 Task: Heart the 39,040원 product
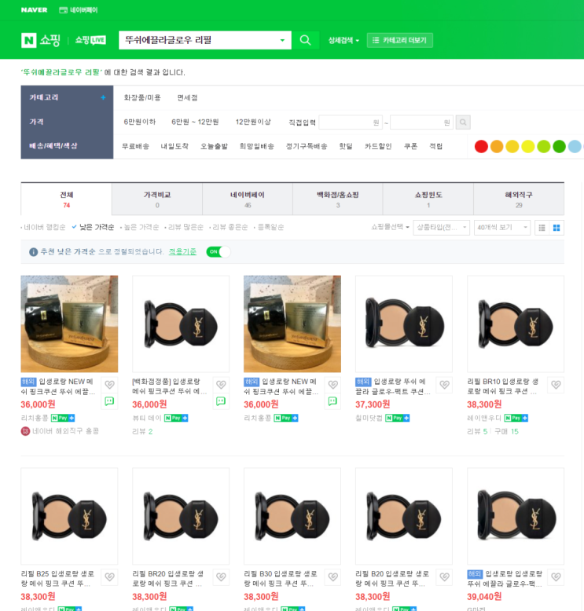[556, 576]
